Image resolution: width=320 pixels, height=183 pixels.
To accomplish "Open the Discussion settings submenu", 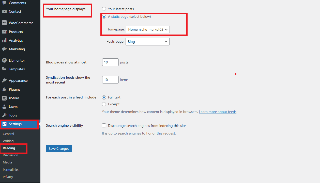I will tap(10, 155).
